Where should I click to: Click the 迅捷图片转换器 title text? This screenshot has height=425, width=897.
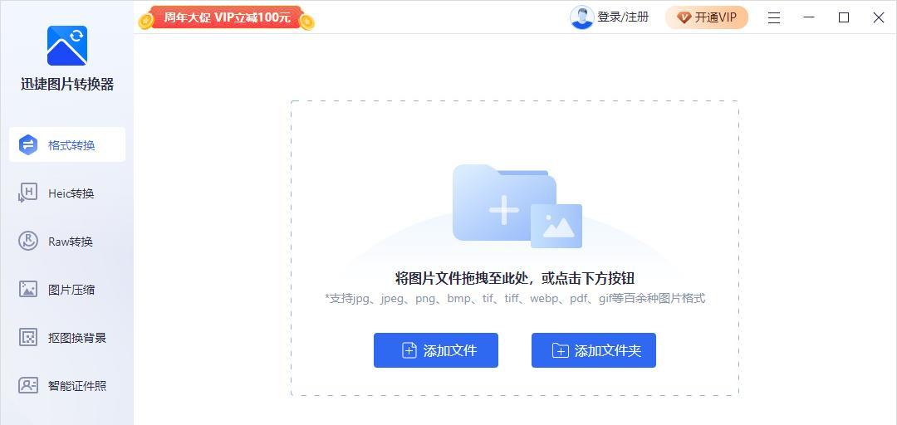tap(67, 85)
